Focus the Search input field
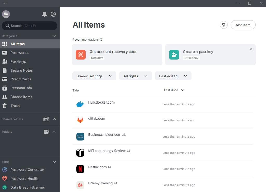 coord(29,26)
